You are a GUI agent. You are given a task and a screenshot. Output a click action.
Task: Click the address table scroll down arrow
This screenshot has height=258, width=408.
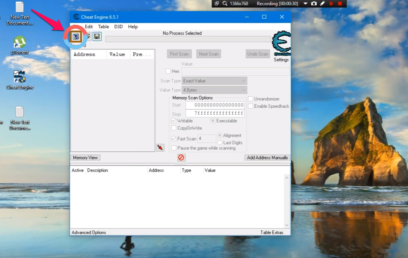287,225
